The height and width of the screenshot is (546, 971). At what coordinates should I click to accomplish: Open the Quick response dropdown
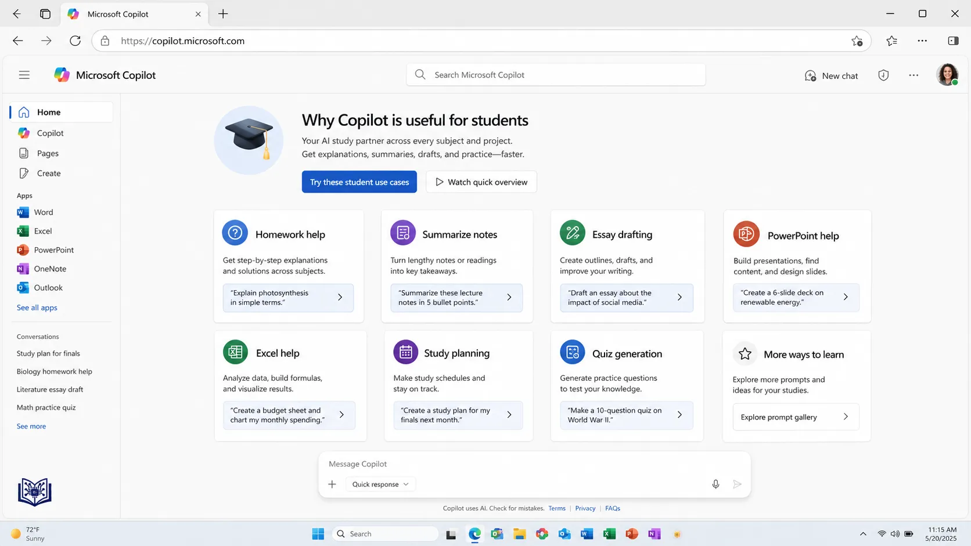pyautogui.click(x=380, y=484)
